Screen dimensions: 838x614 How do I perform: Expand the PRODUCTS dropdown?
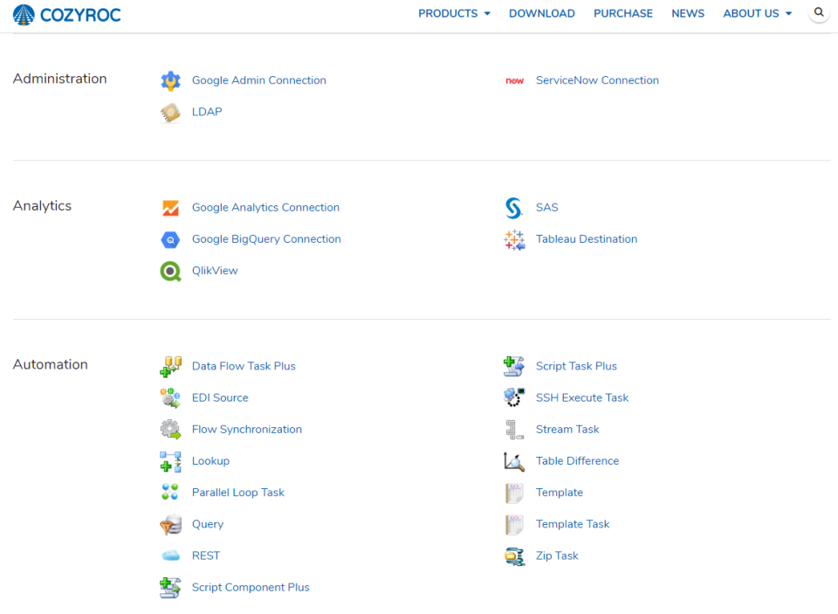coord(454,13)
